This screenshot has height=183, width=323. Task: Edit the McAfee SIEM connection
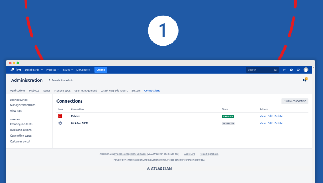[x=270, y=123]
